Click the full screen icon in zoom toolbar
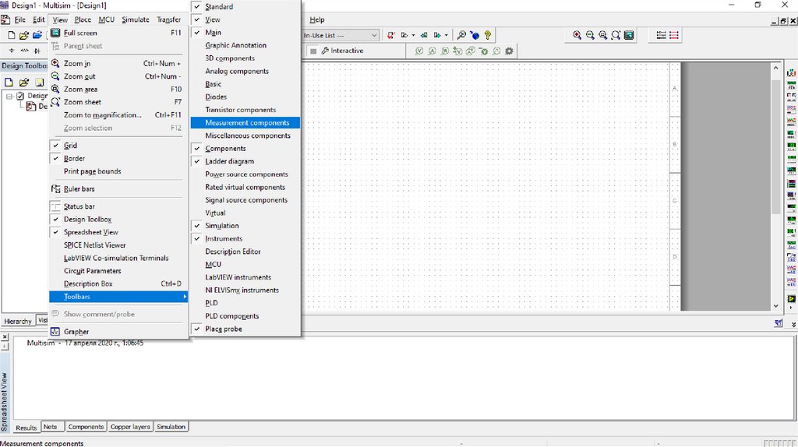798x447 pixels. pyautogui.click(x=629, y=35)
